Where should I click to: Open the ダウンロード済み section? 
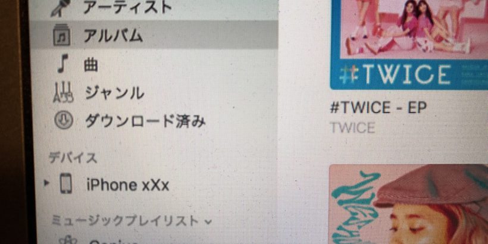pos(145,121)
